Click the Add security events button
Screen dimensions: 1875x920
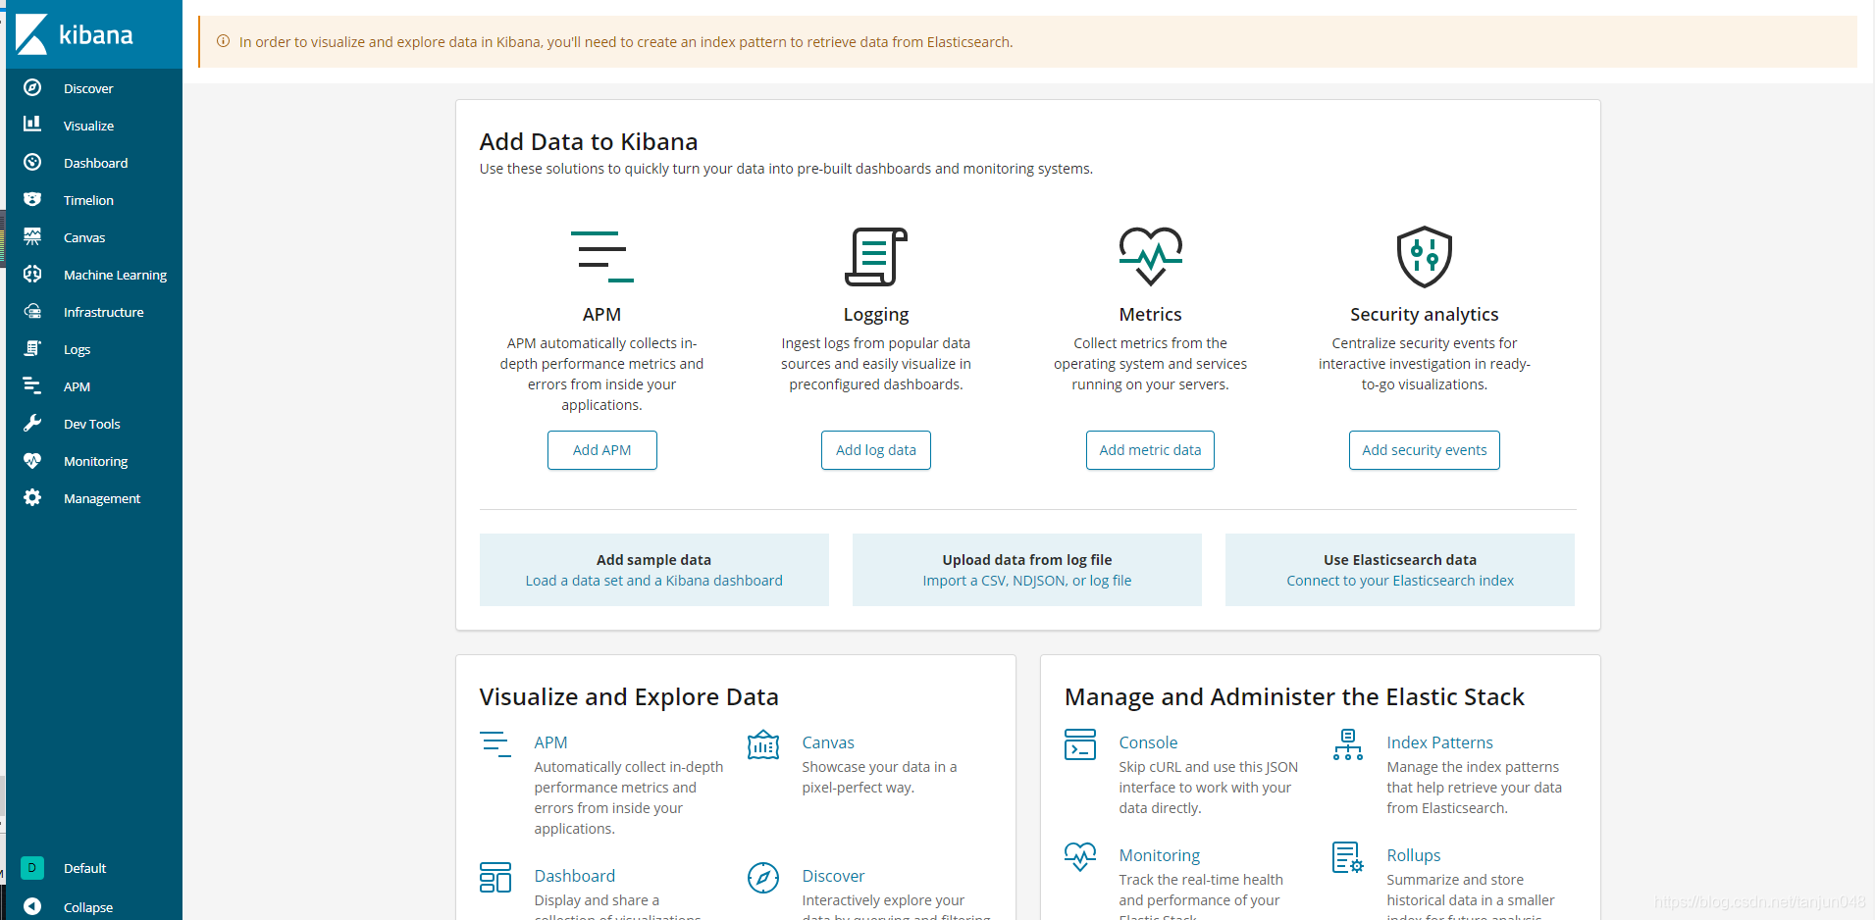point(1425,450)
